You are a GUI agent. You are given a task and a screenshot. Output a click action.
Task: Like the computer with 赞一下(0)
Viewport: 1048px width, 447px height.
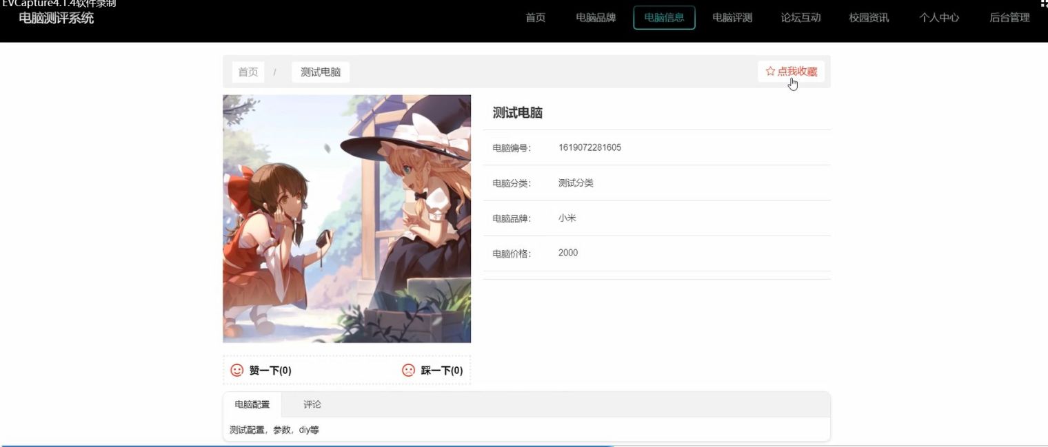(x=261, y=371)
